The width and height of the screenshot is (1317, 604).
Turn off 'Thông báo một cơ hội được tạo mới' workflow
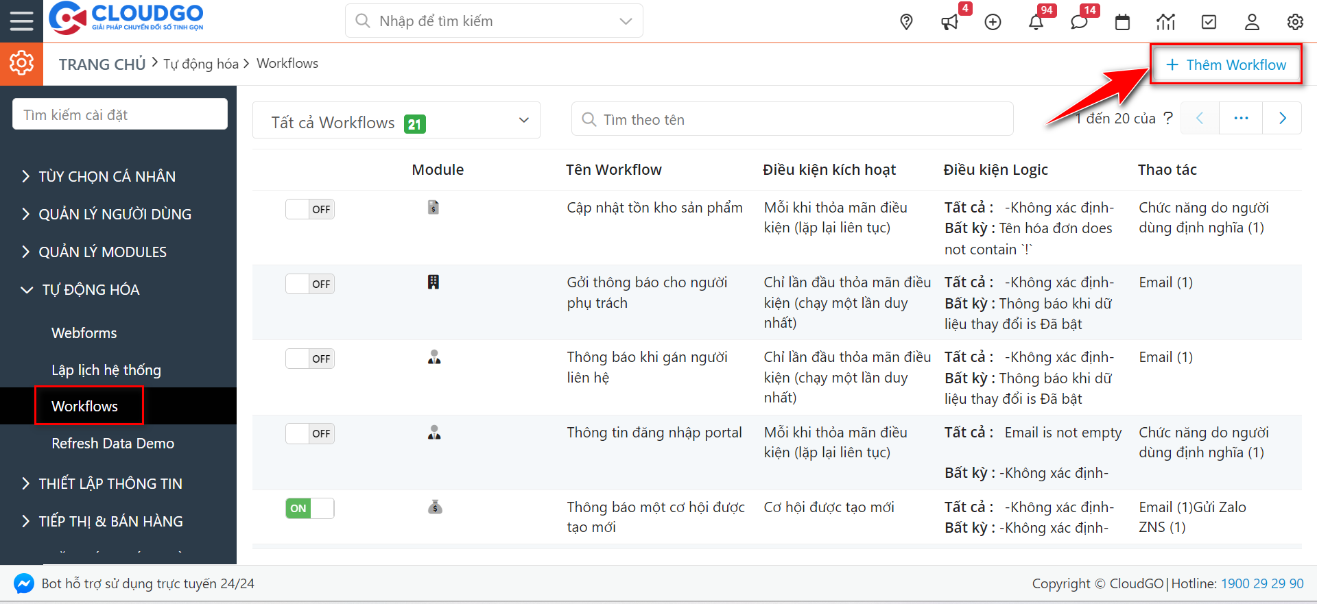click(x=310, y=508)
